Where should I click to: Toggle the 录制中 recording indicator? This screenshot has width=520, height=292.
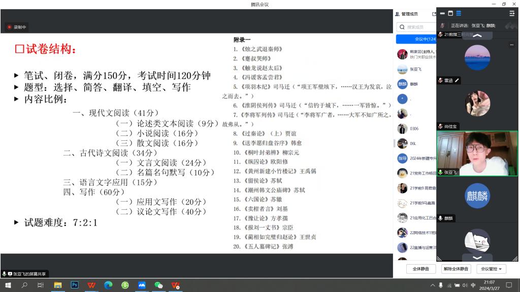coord(17,27)
